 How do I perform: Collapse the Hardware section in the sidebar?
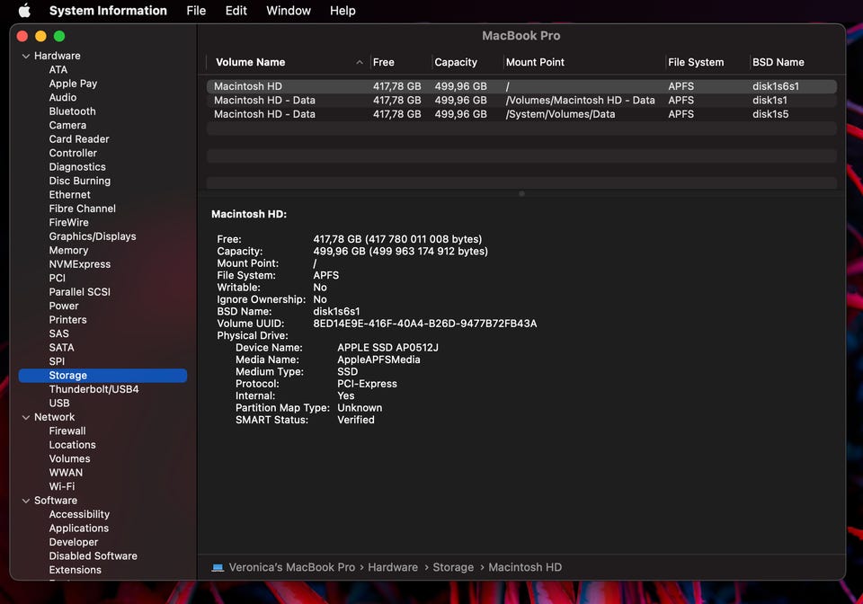25,56
